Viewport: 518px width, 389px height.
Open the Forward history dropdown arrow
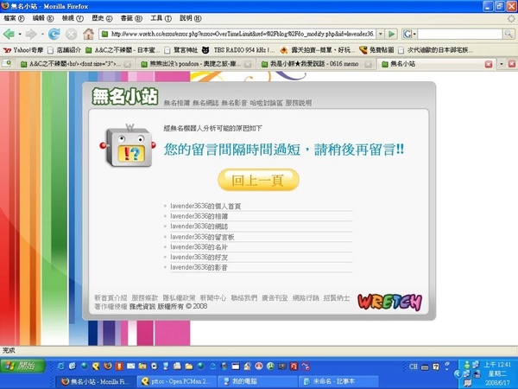click(42, 34)
